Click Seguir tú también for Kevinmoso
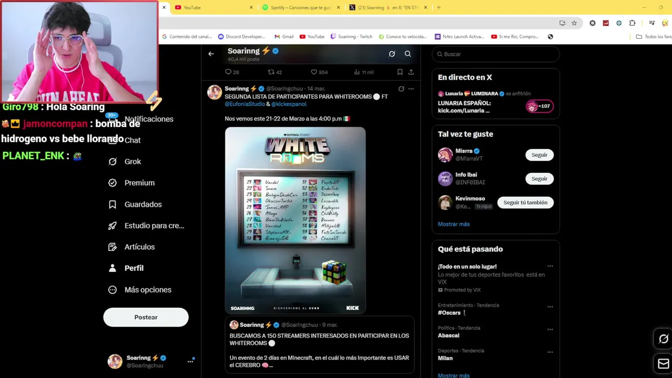 pyautogui.click(x=525, y=203)
